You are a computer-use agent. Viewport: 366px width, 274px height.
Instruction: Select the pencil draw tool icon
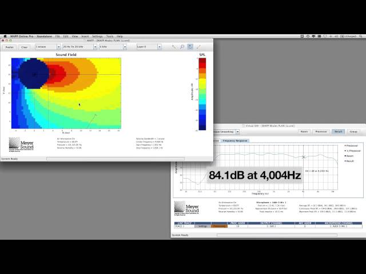(198, 47)
